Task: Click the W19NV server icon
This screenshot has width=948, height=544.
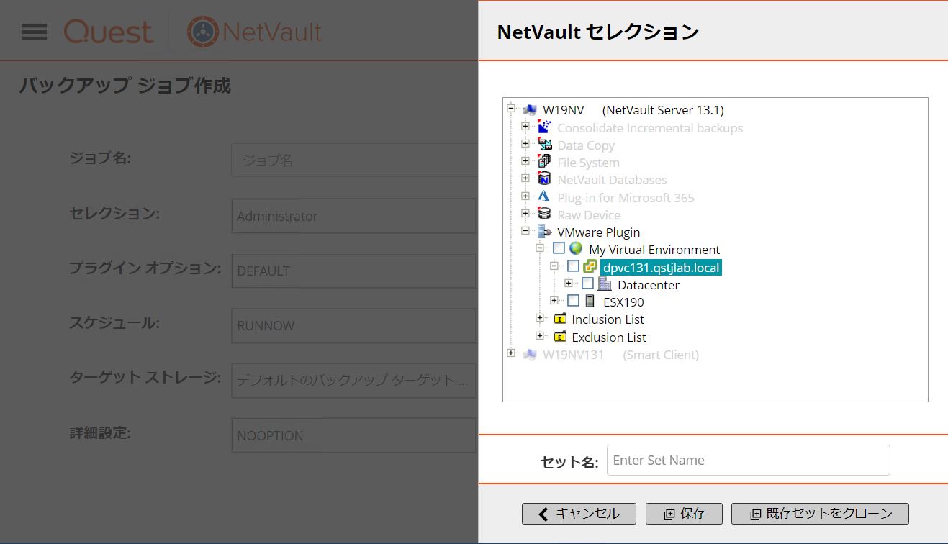Action: pos(530,110)
